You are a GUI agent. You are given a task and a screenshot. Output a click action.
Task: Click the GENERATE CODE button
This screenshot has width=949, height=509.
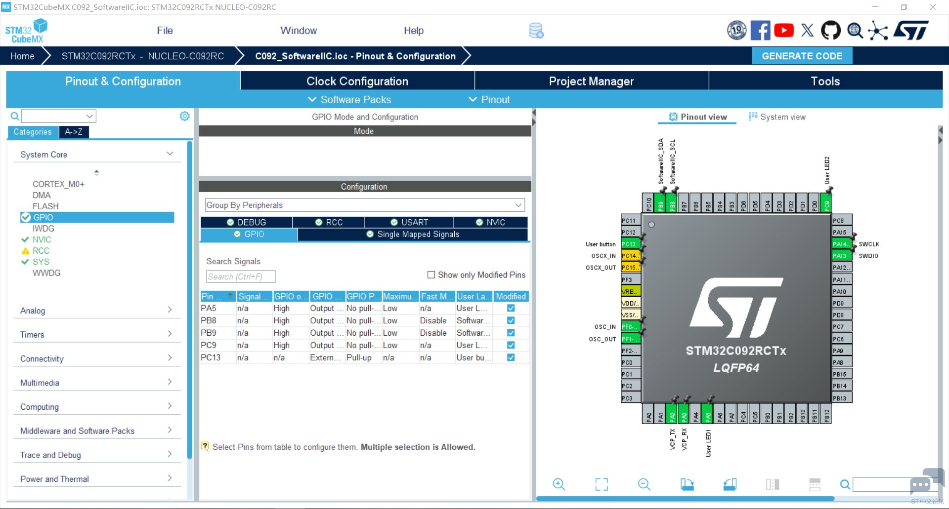[802, 56]
